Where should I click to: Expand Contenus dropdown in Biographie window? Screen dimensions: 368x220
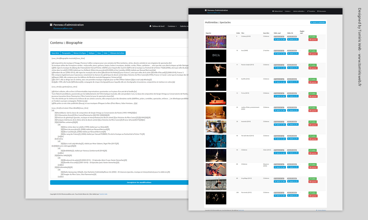pos(172,26)
